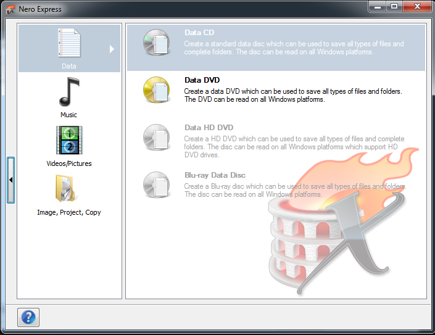This screenshot has height=335, width=435.
Task: Select the gold Data DVD disc icon
Action: (155, 90)
